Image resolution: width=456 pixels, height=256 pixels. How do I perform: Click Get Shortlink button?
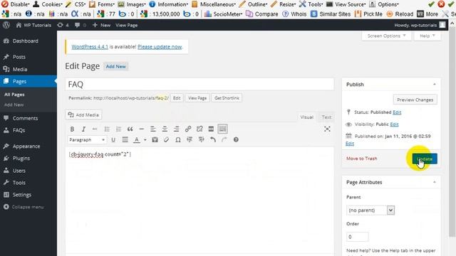point(227,98)
